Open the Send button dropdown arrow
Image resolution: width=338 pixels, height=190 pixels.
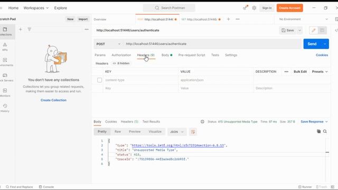(x=325, y=44)
